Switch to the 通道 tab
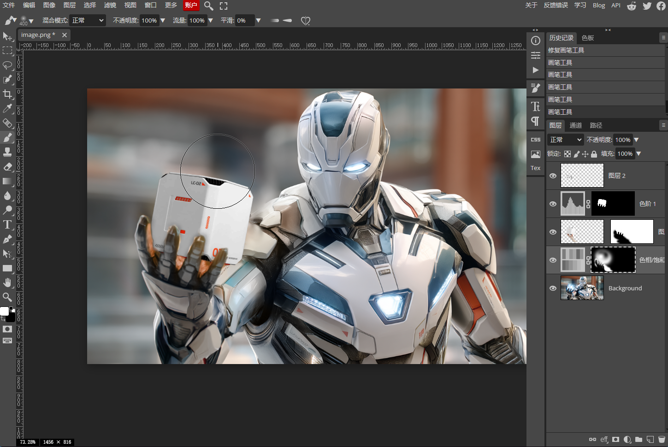Image resolution: width=668 pixels, height=447 pixels. pyautogui.click(x=575, y=125)
